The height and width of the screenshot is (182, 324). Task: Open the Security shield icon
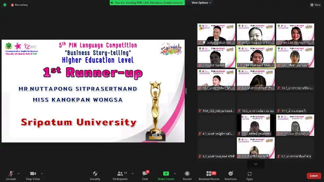click(95, 174)
